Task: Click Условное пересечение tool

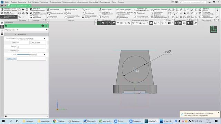Action: pos(106,13)
